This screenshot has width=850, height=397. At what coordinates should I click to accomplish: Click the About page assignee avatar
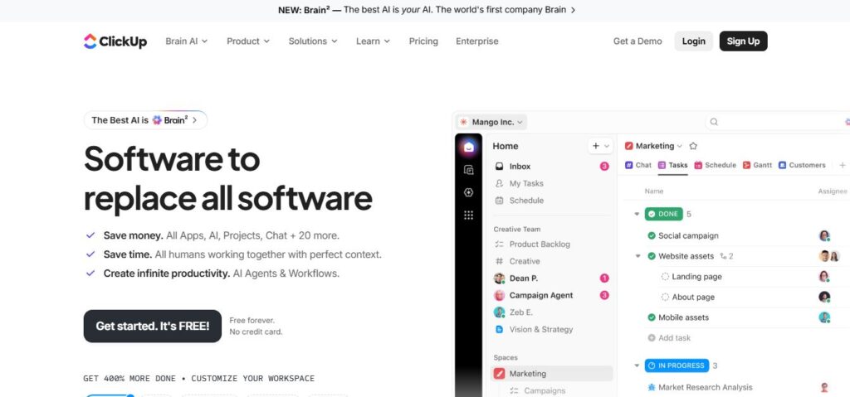click(824, 297)
